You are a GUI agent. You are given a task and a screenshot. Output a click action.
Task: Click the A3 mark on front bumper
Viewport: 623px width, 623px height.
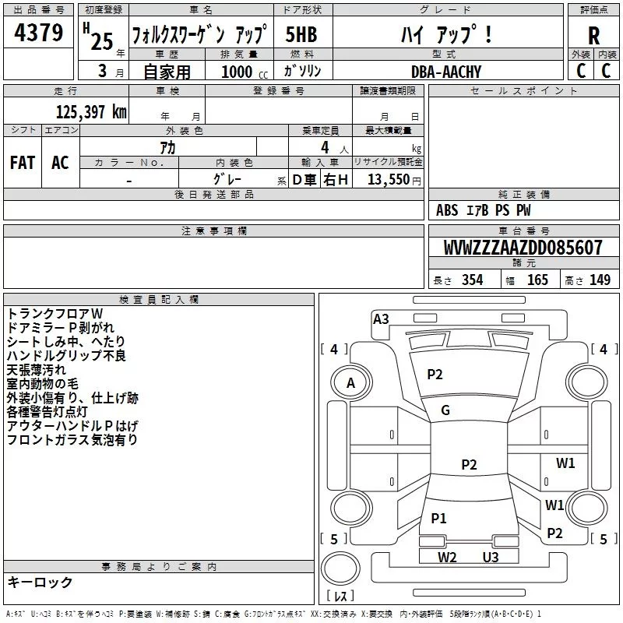click(x=381, y=319)
